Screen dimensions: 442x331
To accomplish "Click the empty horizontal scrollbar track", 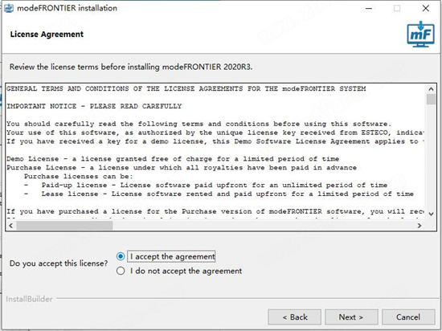I will click(264, 226).
